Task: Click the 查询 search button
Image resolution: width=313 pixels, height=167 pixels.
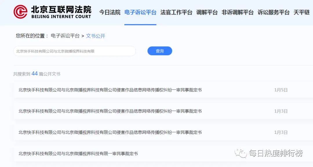Action: (160, 51)
